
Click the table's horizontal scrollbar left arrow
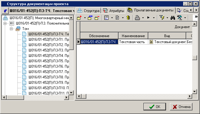(x=79, y=96)
